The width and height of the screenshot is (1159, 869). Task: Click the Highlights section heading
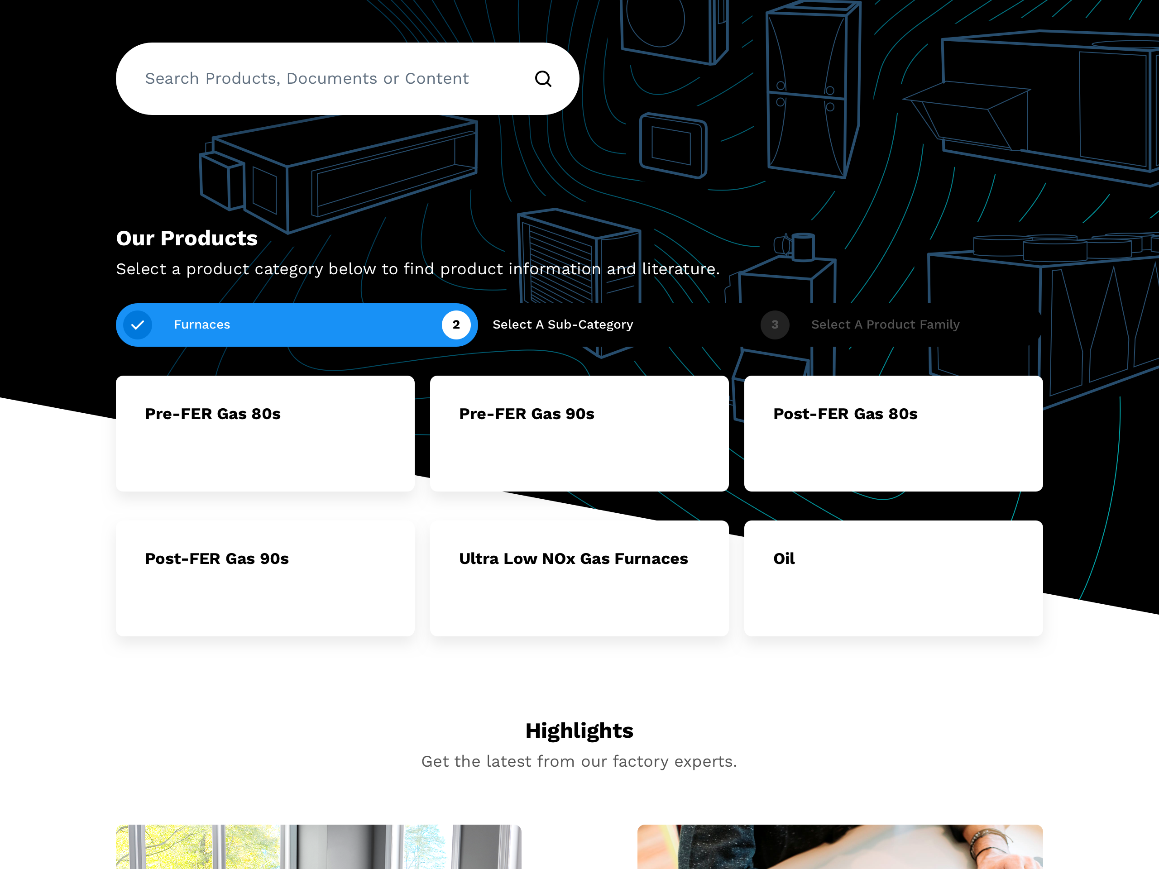[579, 731]
